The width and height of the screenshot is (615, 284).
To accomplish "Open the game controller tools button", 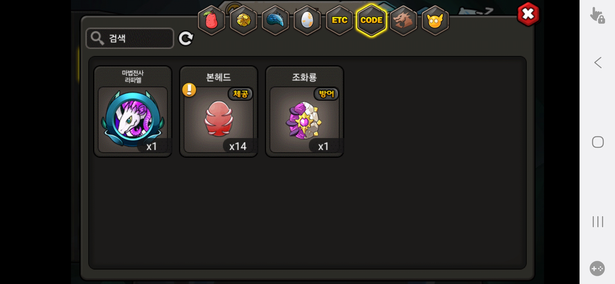I will click(597, 268).
